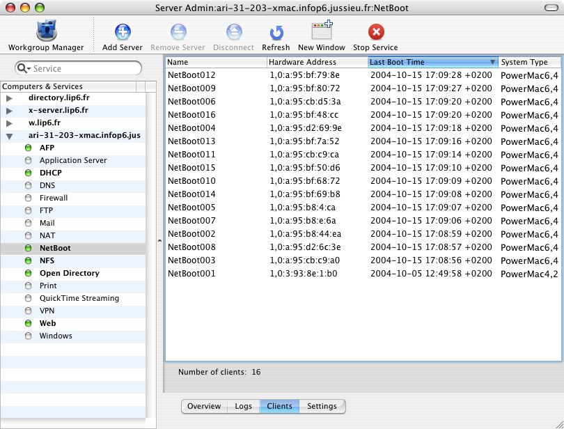Open a New Window via toolbar icon
The width and height of the screenshot is (564, 429).
point(321,32)
